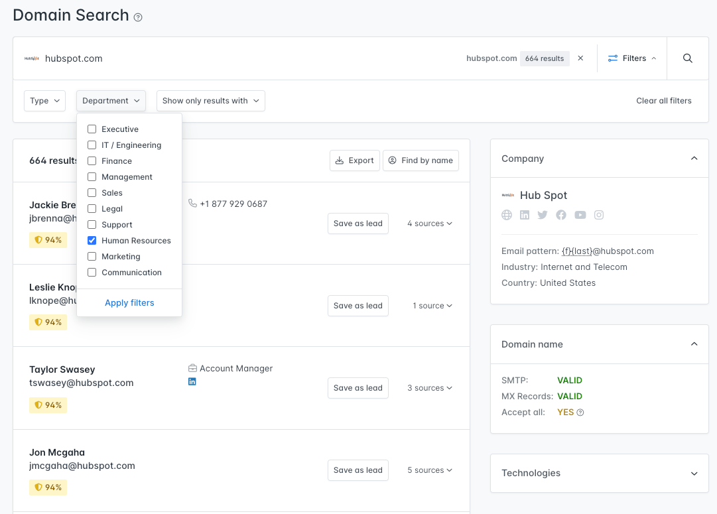Open the Type dropdown

[45, 101]
